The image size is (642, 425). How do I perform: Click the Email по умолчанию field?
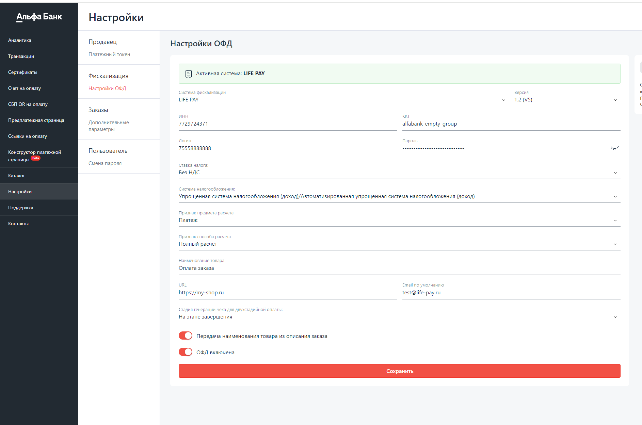[x=511, y=293]
